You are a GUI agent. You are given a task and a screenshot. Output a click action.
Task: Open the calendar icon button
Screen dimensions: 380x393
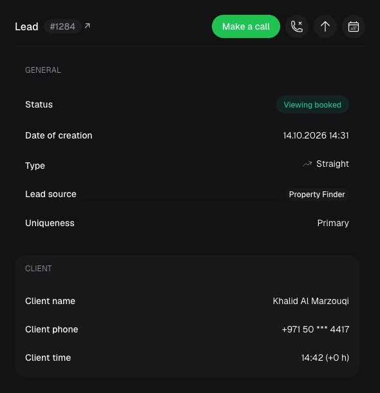tap(354, 26)
